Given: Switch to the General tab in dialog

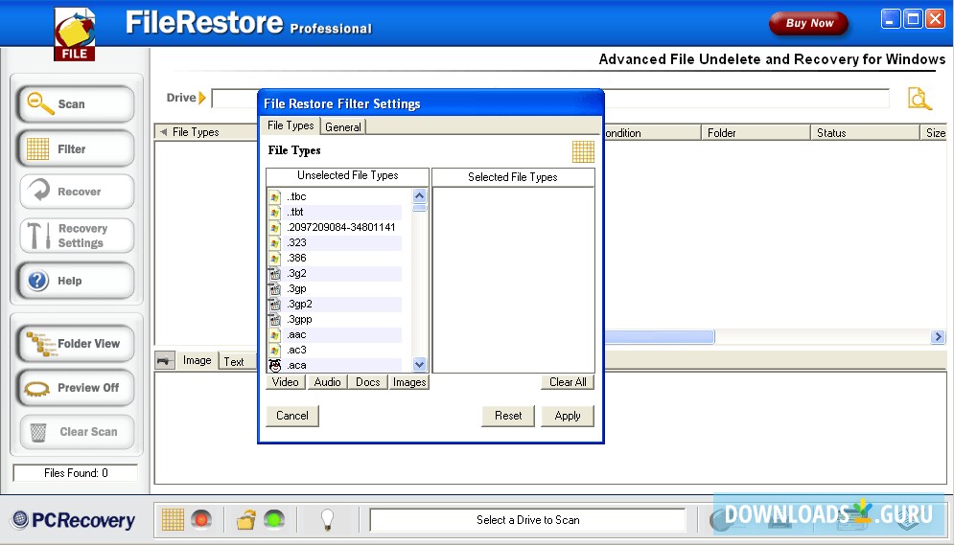Looking at the screenshot, I should (x=342, y=127).
